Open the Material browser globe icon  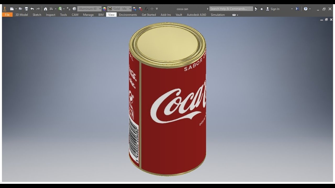74,9
